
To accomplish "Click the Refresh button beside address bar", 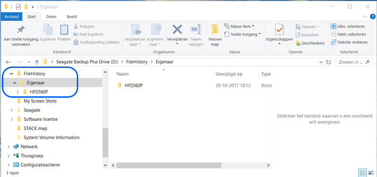I will [x=328, y=62].
